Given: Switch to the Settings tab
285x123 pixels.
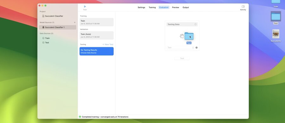Looking at the screenshot, I should [142, 8].
